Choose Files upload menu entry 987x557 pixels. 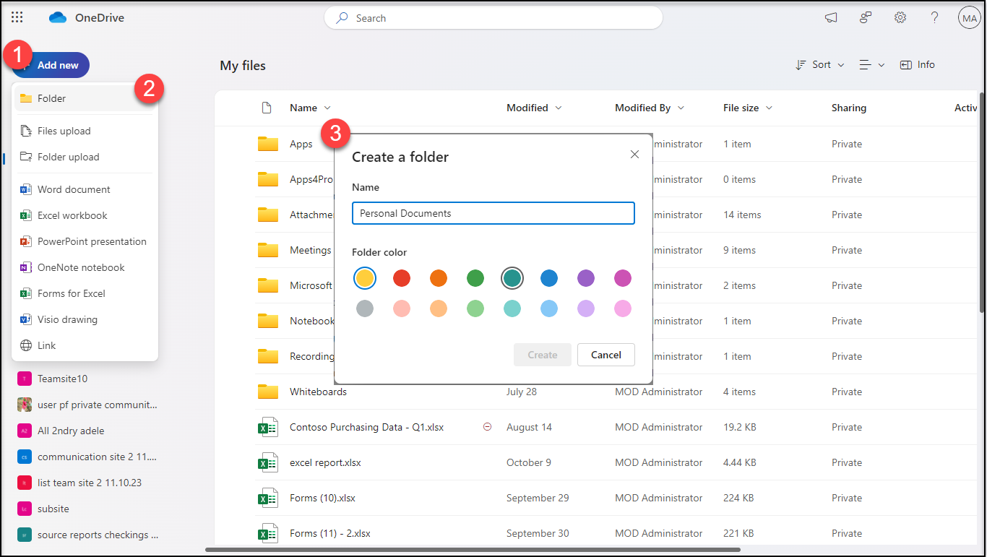click(x=64, y=131)
